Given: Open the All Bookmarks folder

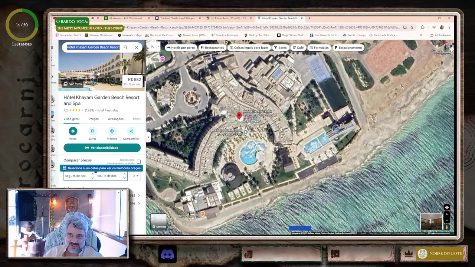Looking at the screenshot, I should click(x=440, y=35).
